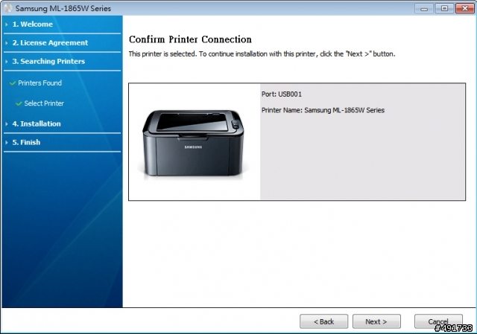Close the Samsung ML-1865W Series window
The image size is (477, 334).
(465, 8)
